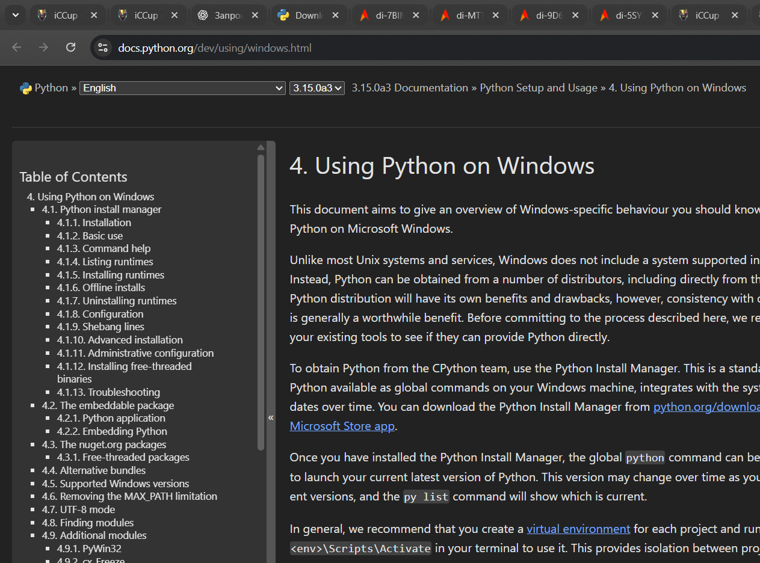This screenshot has height=563, width=760.
Task: Open the 3.15.0a3 version dropdown
Action: 317,88
